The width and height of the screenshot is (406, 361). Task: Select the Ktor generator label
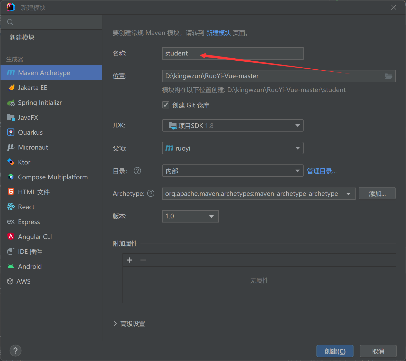coord(24,162)
